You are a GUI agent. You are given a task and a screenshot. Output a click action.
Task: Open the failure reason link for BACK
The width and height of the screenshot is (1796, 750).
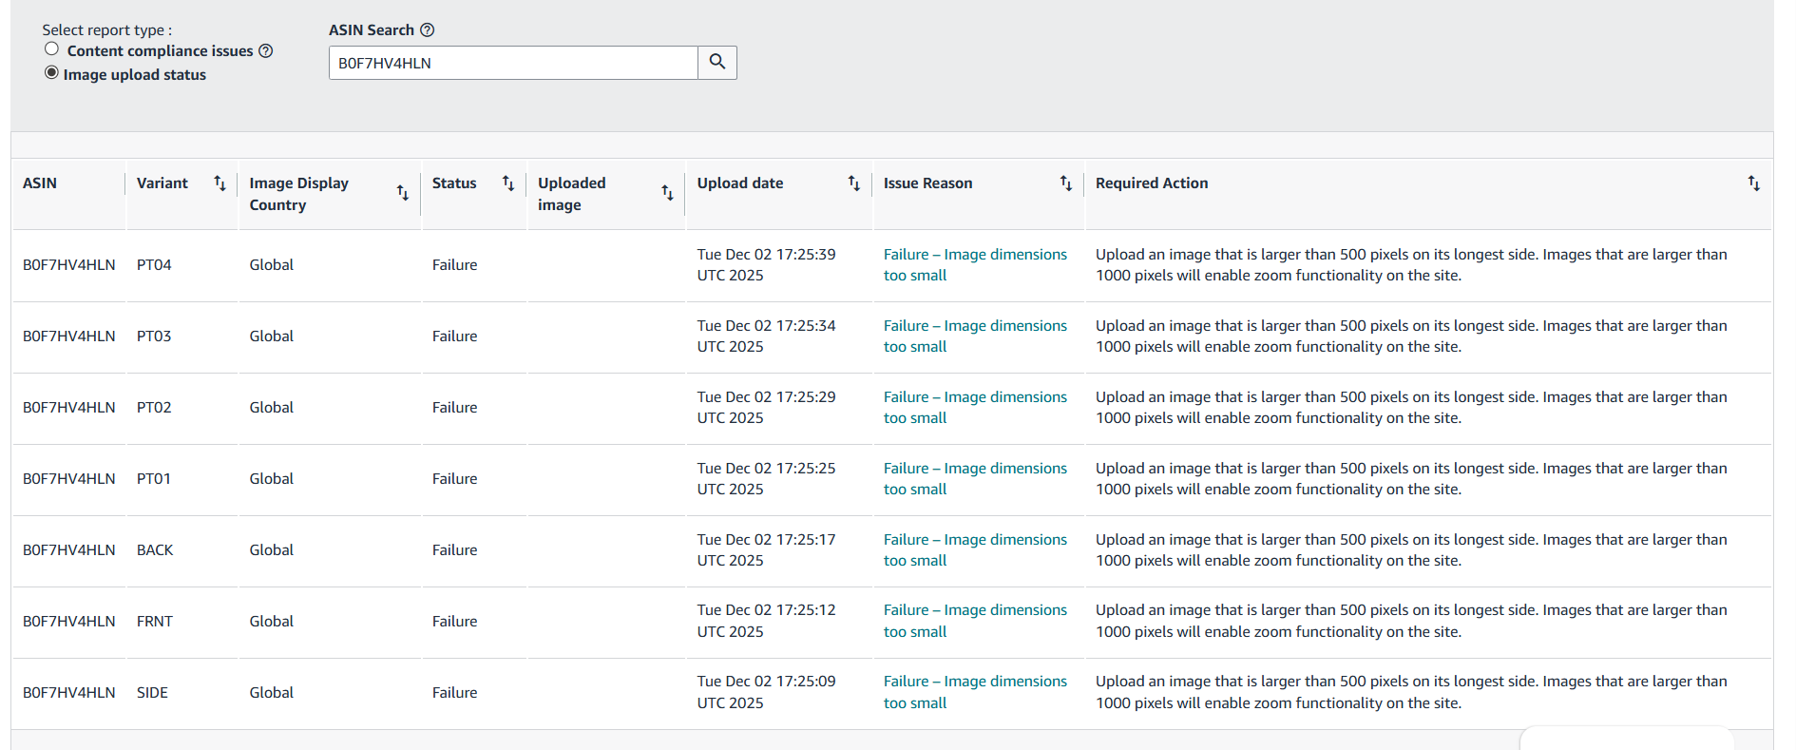(x=975, y=550)
